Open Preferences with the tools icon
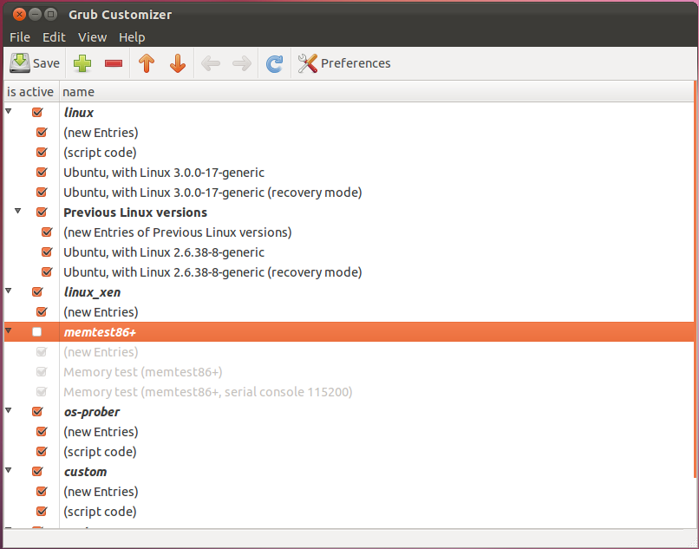 [x=343, y=63]
